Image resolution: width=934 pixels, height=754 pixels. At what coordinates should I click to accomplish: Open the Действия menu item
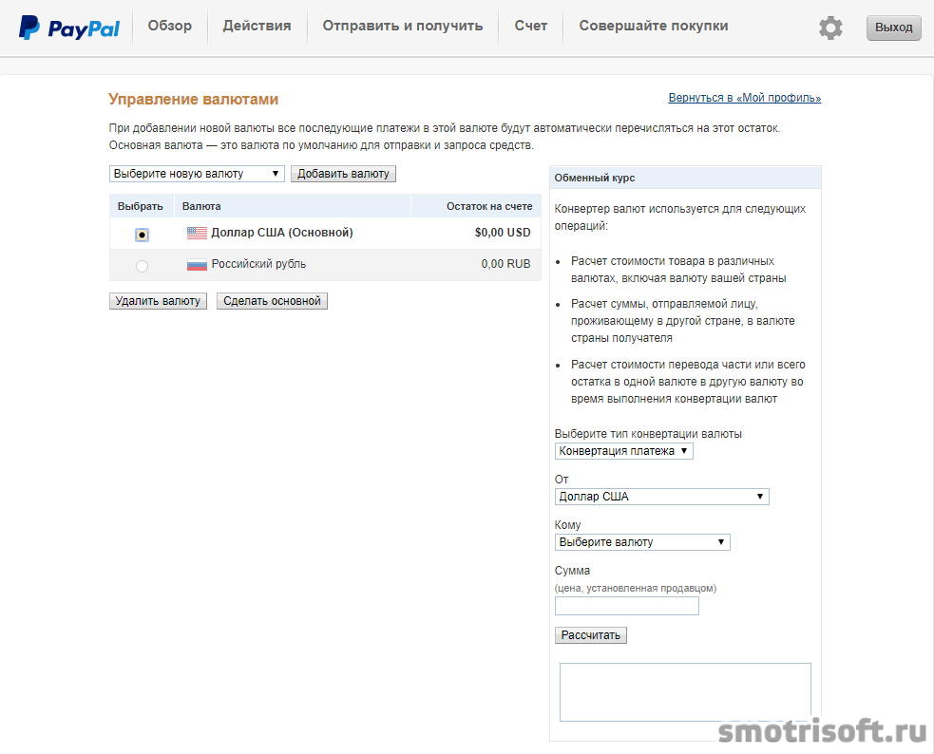click(257, 27)
